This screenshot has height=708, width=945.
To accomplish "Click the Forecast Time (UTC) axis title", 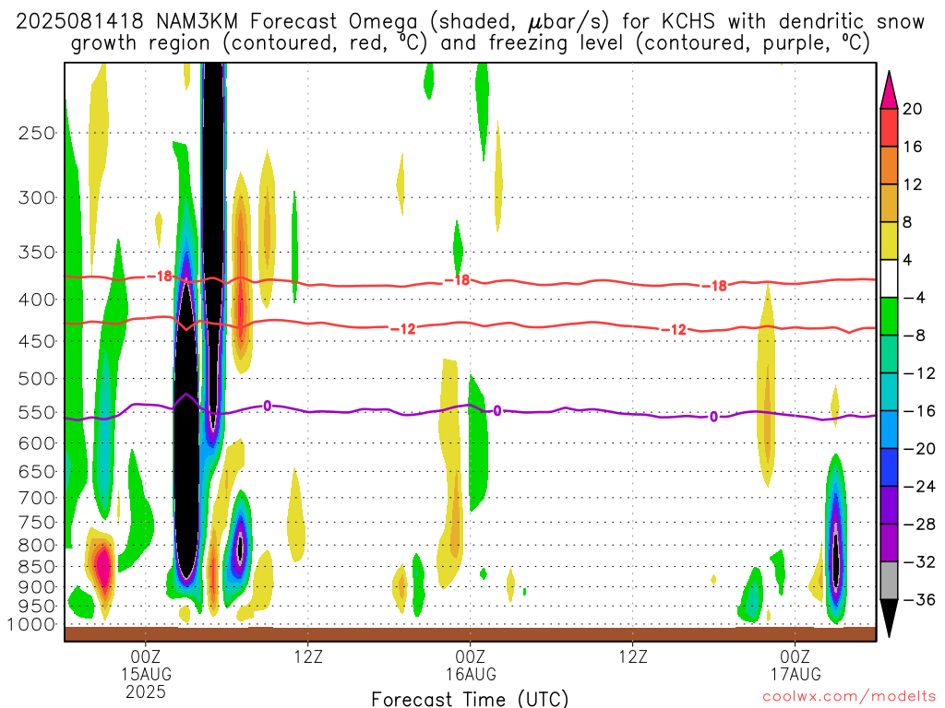I will pyautogui.click(x=470, y=699).
